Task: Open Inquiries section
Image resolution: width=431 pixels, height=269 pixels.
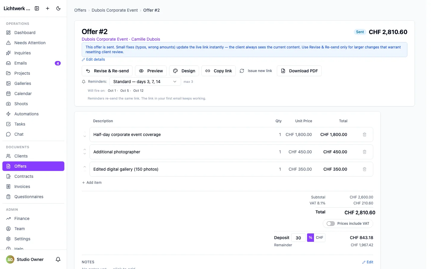Action: coord(33,53)
